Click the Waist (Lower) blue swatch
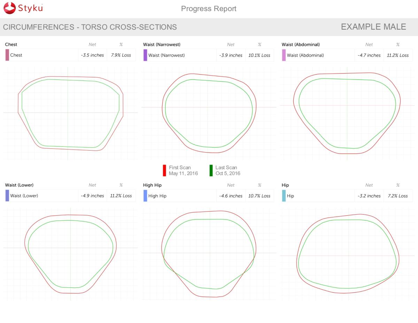Image resolution: width=418 pixels, height=323 pixels. coord(7,195)
